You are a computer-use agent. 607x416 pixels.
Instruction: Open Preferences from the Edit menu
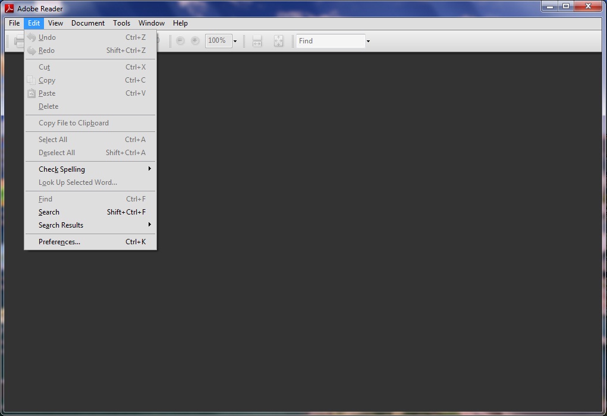tap(90, 242)
